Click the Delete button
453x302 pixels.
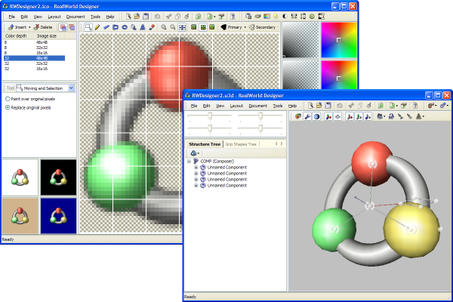click(43, 27)
